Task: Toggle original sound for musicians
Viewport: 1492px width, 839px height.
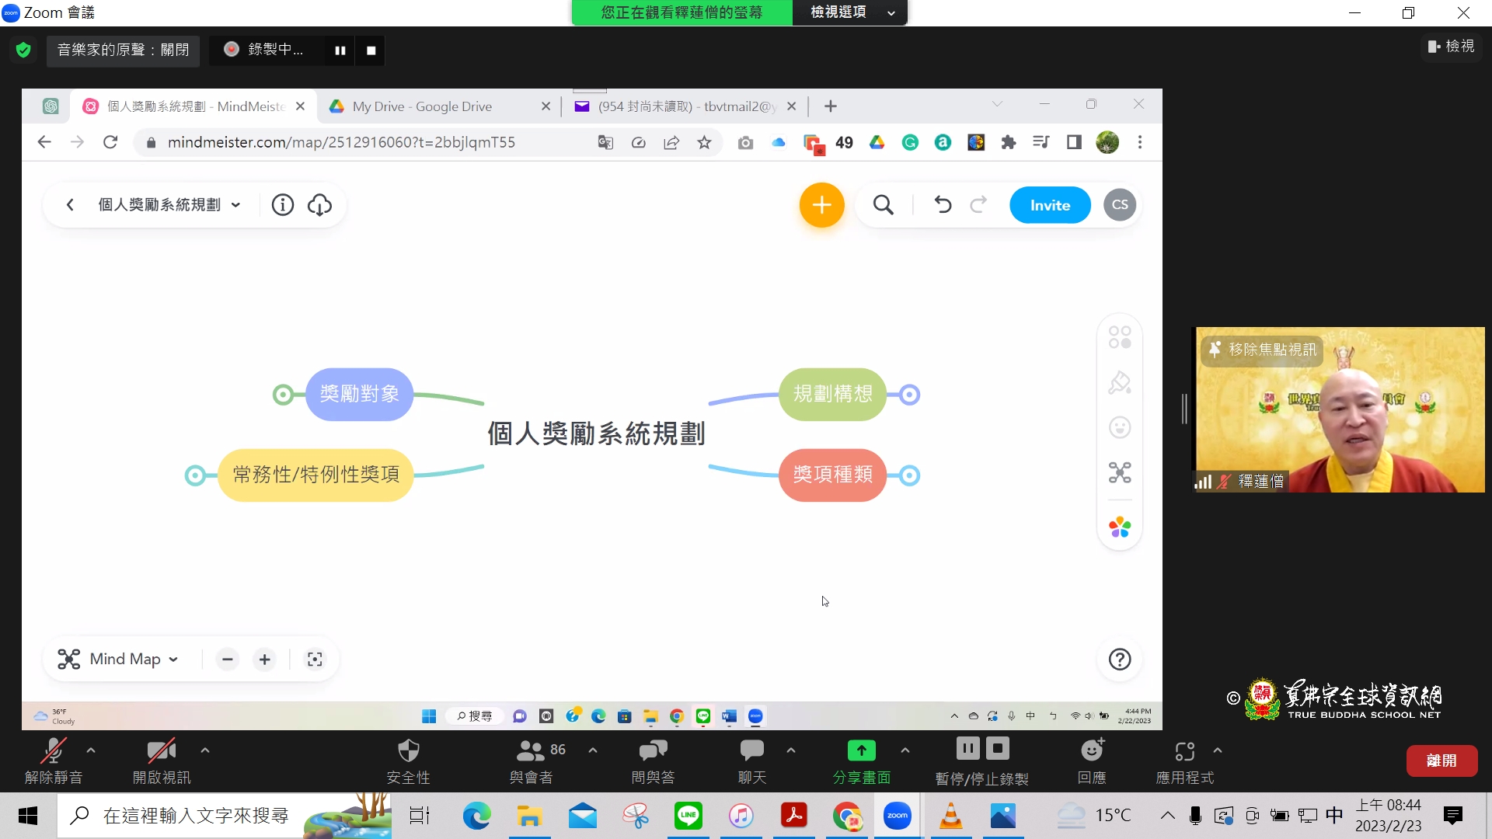Action: tap(123, 50)
